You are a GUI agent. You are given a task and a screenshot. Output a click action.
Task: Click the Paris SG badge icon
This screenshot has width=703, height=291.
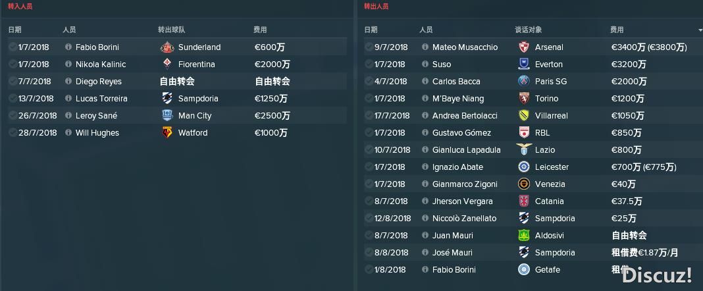(524, 81)
